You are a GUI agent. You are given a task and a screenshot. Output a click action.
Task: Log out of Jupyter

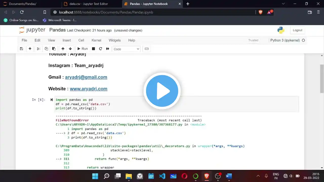[x=297, y=30]
